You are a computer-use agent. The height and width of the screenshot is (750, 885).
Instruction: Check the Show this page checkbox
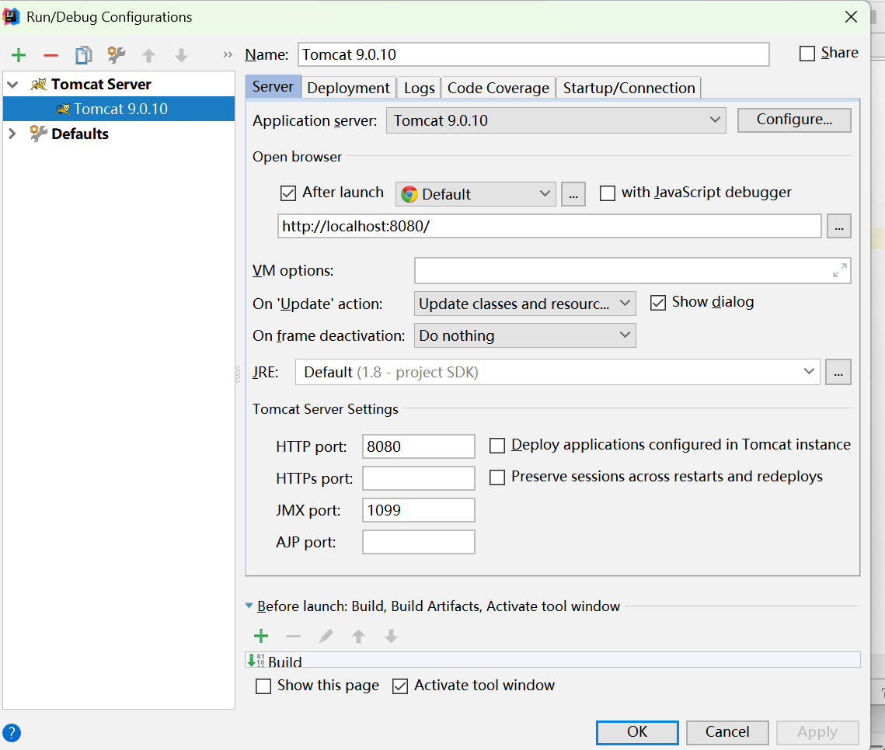[263, 686]
